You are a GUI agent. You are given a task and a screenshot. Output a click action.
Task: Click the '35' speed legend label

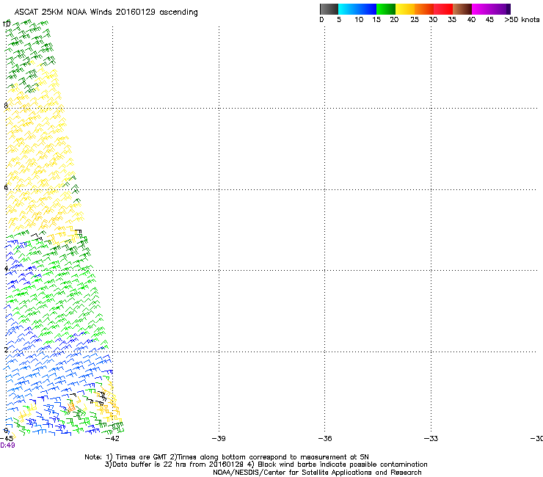[452, 20]
